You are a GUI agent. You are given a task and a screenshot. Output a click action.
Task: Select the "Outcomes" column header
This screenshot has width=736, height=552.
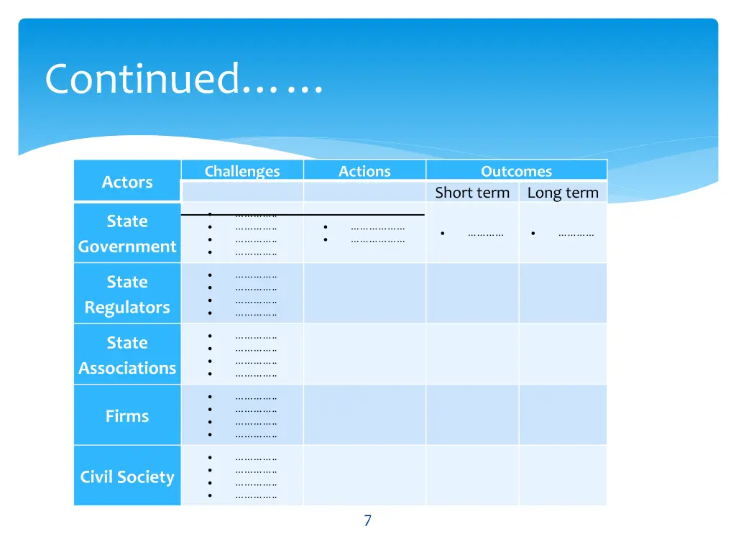[x=516, y=171]
